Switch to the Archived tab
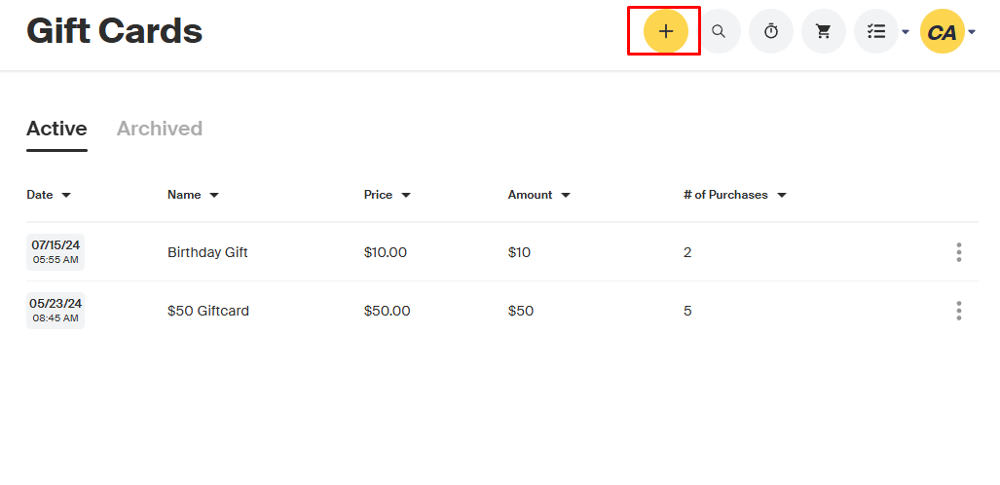Screen dimensions: 1000x485 [x=160, y=129]
